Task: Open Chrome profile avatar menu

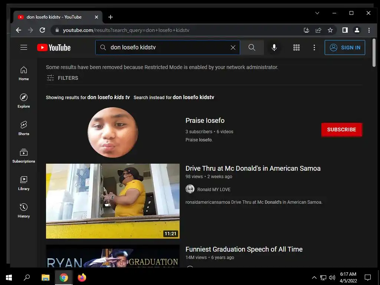Action: point(357,30)
